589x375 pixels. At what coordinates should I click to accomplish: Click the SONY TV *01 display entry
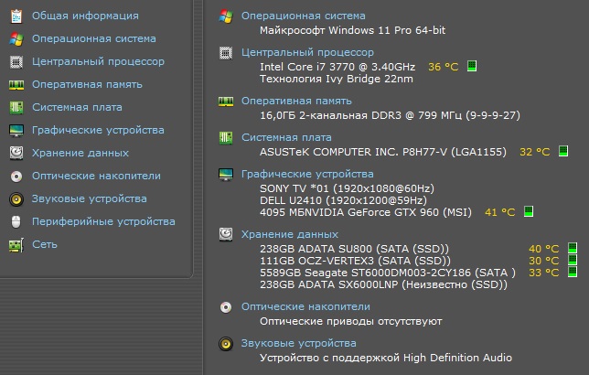[x=347, y=188]
